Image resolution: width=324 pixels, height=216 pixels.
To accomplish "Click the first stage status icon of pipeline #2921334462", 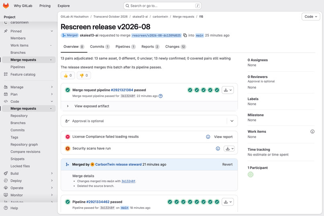I will tap(170, 202).
